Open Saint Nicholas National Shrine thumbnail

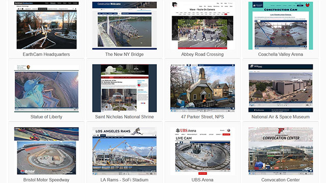click(x=124, y=88)
